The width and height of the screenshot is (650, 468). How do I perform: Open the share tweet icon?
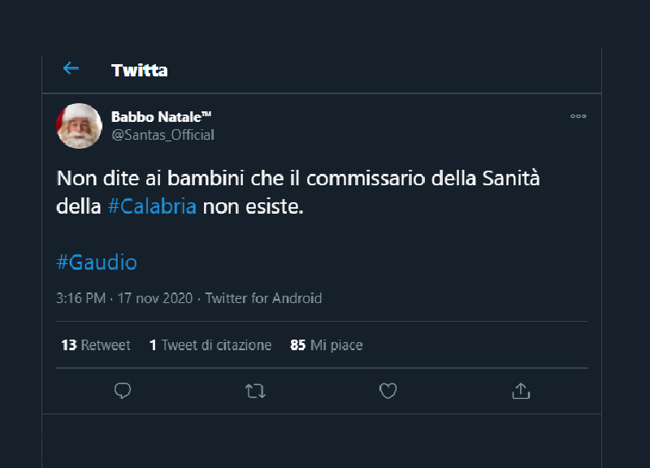click(x=521, y=391)
